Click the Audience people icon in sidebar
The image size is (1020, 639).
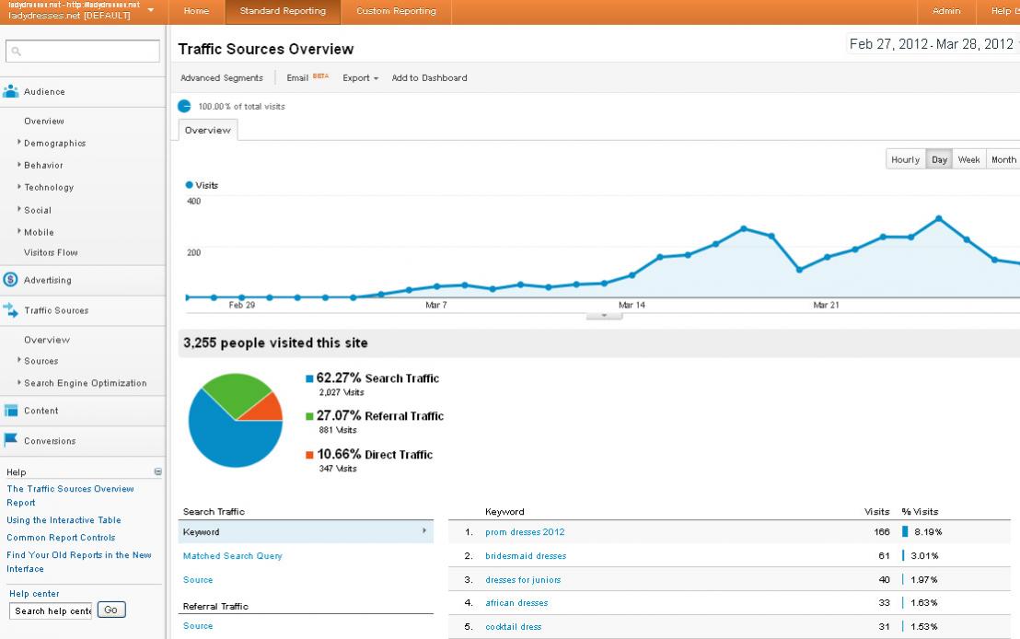coord(10,91)
